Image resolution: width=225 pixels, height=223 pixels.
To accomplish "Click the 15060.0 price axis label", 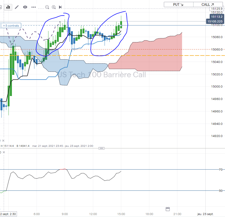I will [217, 49].
